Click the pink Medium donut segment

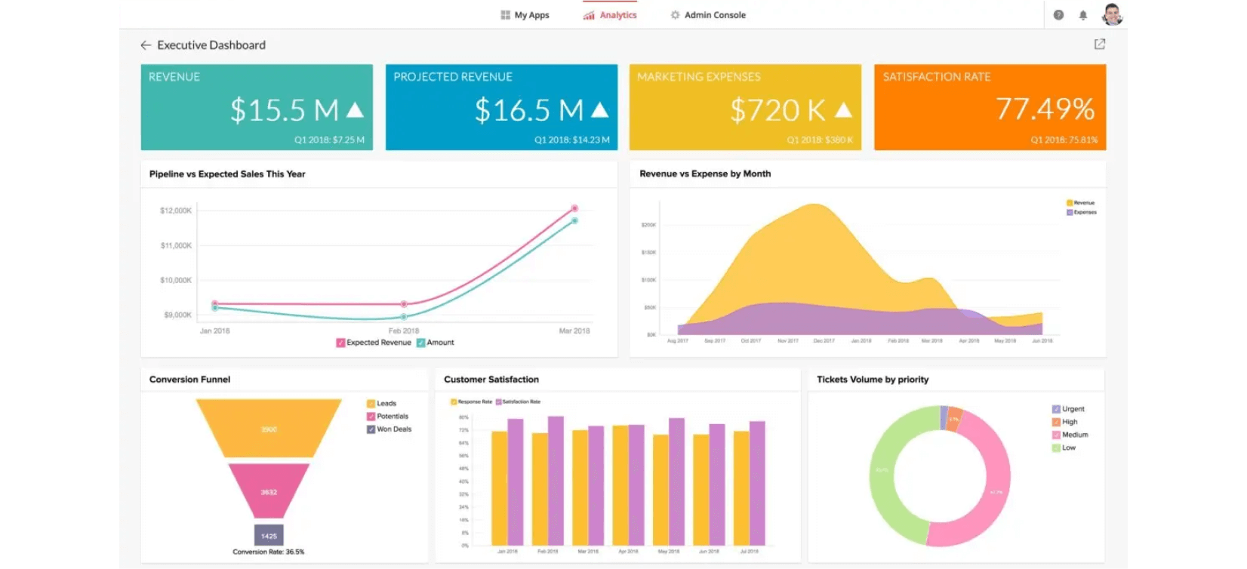(996, 491)
